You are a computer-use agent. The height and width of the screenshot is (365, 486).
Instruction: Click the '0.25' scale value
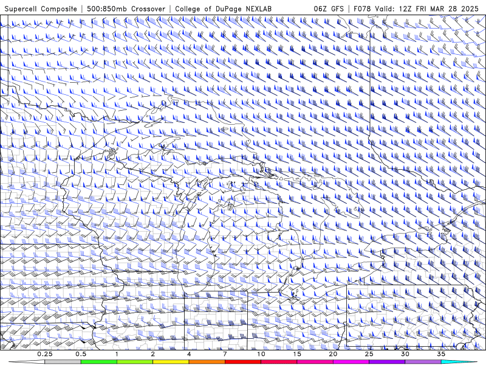click(x=45, y=354)
